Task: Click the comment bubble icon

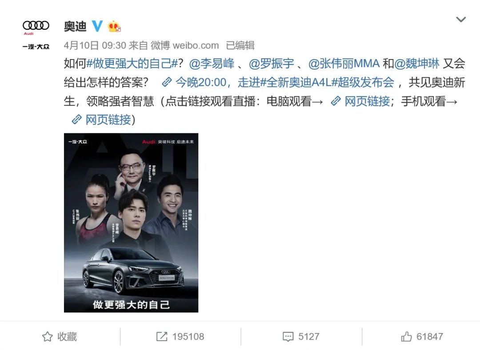Action: [x=288, y=337]
